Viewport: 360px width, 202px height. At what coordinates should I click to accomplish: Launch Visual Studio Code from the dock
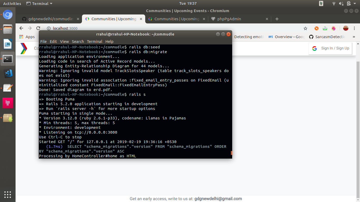click(8, 74)
